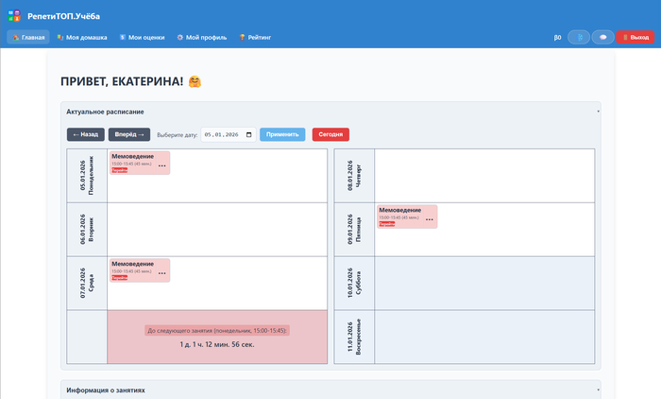Click the РепетиТОП.Учёба logo icon

pos(15,16)
